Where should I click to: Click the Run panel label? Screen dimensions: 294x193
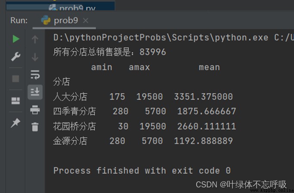19,20
